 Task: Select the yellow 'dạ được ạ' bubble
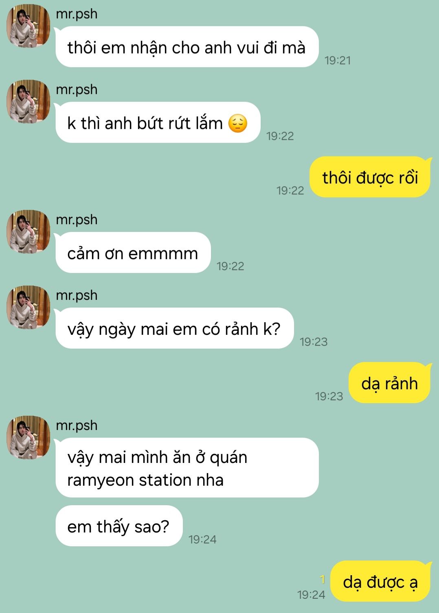coord(381,581)
